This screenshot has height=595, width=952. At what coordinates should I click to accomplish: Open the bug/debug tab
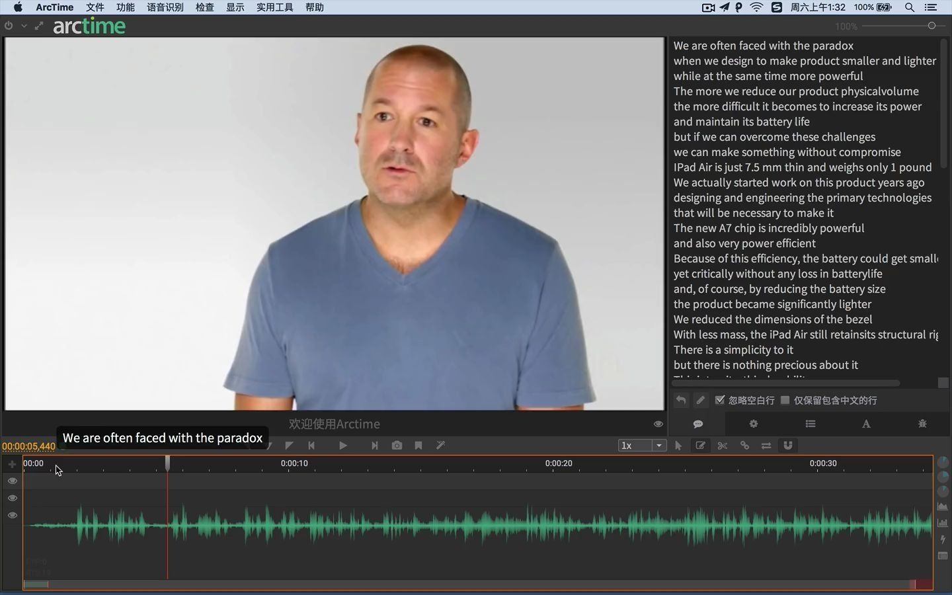click(923, 424)
